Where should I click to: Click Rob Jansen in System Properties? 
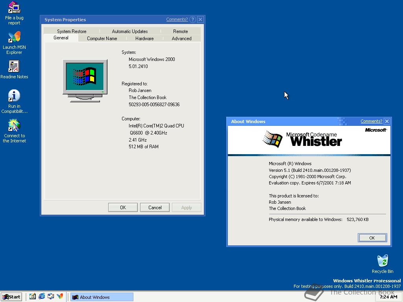point(140,90)
